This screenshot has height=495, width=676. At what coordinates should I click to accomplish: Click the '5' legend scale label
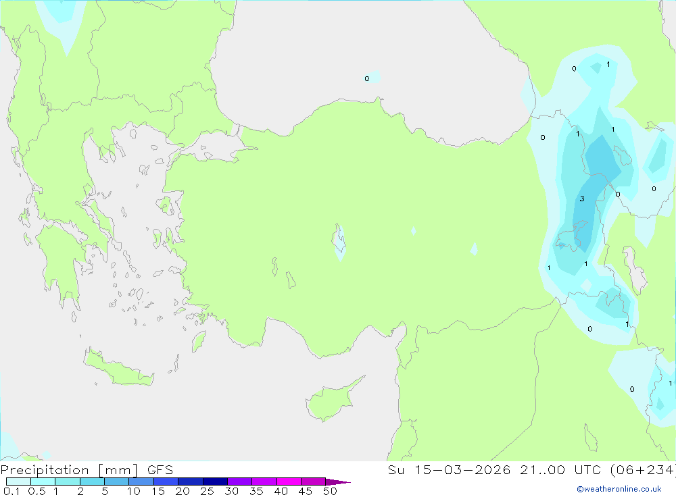(x=105, y=491)
